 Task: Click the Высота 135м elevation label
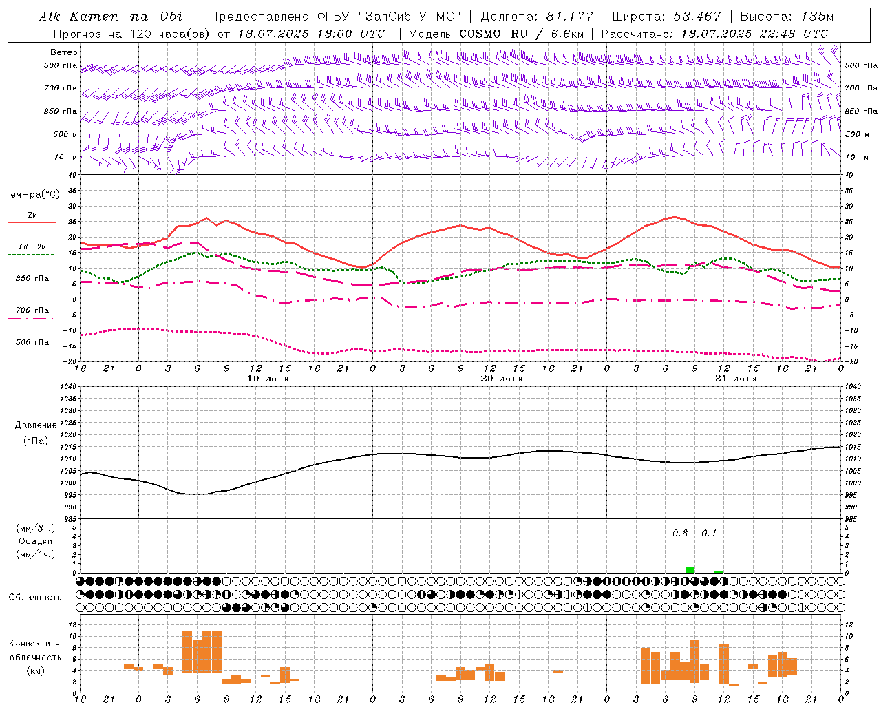click(787, 17)
